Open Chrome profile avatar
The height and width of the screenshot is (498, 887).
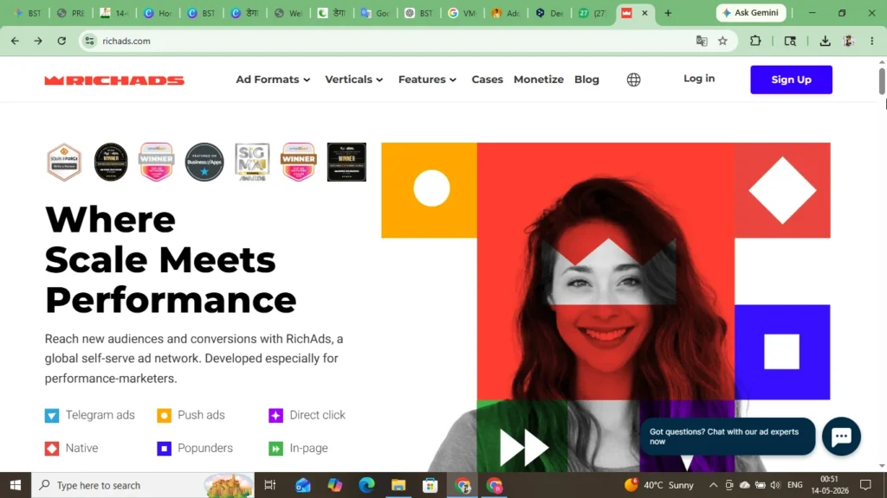tap(849, 41)
